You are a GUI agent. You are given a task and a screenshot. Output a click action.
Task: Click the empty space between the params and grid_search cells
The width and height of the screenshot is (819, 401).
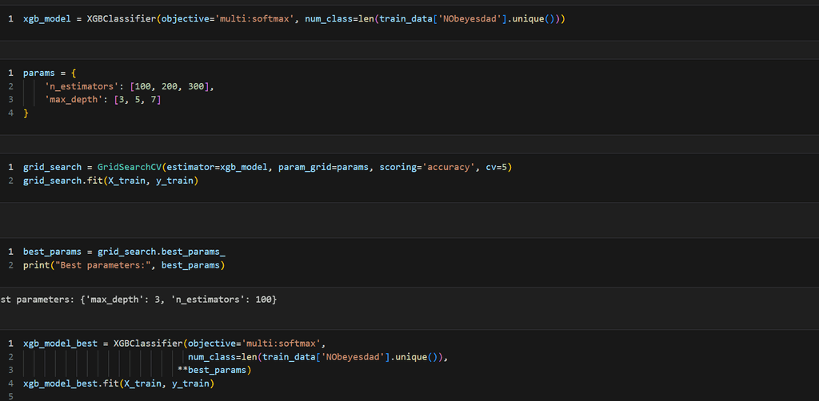[x=409, y=145]
